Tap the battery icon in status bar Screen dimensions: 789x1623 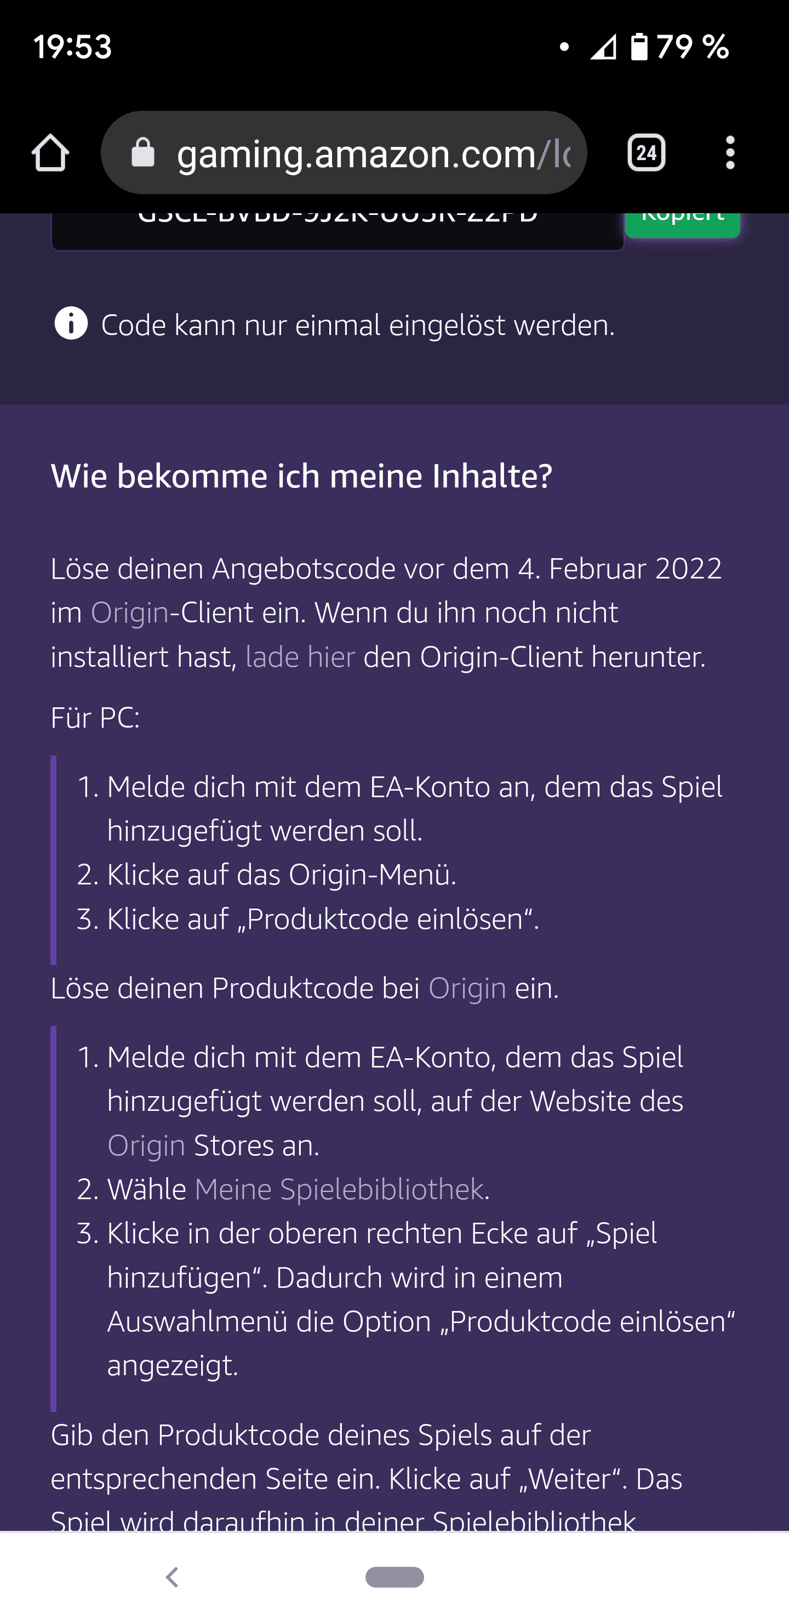coord(638,47)
